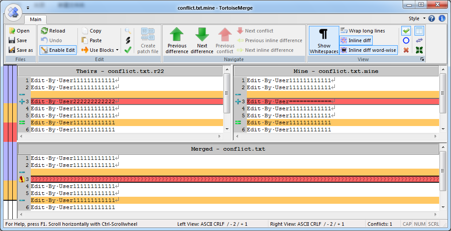Viewport: 451px width, 231px height.
Task: Toggle single/double pane view button
Action: coord(419,31)
